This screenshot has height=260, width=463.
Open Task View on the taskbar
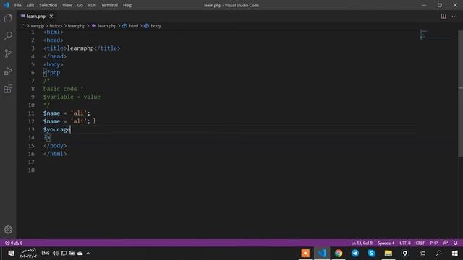point(422,253)
